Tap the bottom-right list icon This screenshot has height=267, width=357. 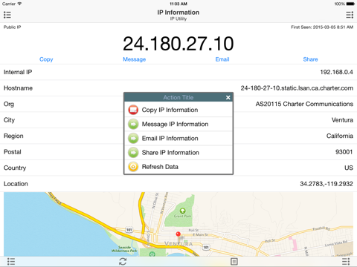346,261
